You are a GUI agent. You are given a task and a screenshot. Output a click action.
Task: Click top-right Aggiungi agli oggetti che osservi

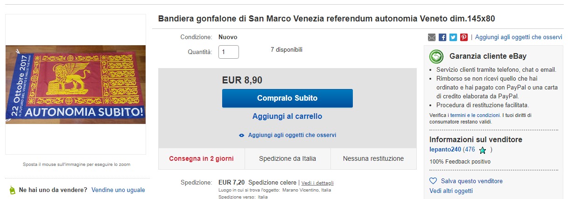coord(519,37)
